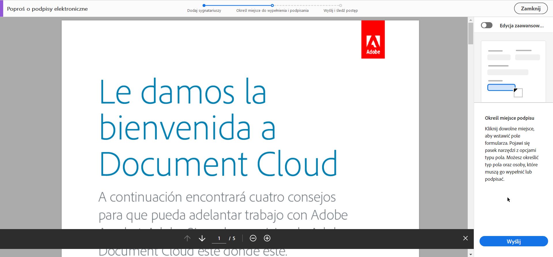
Task: Click the page number input field
Action: point(219,238)
